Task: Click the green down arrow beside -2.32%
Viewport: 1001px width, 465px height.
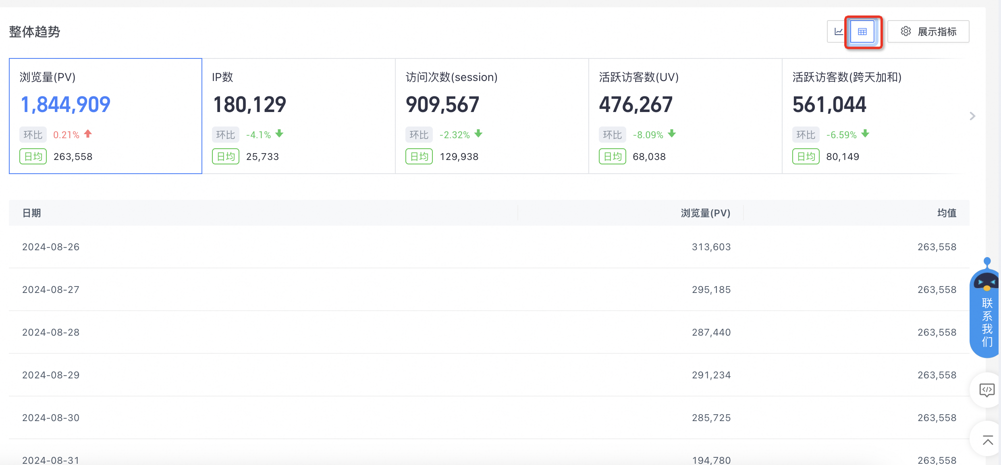Action: click(478, 134)
